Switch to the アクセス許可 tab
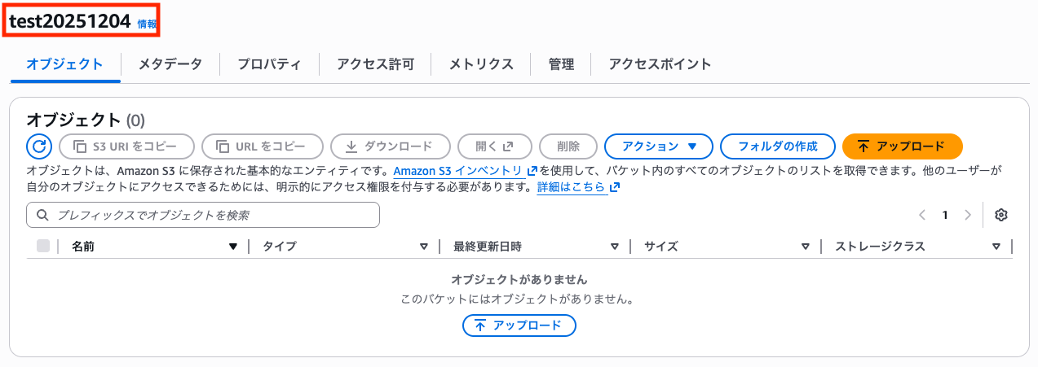The height and width of the screenshot is (367, 1038). pos(375,64)
